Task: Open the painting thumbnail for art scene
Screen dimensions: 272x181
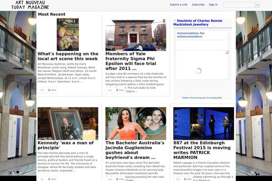Action: 68,34
